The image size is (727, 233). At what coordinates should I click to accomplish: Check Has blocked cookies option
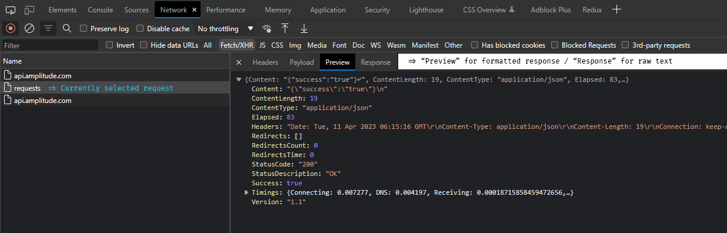475,45
